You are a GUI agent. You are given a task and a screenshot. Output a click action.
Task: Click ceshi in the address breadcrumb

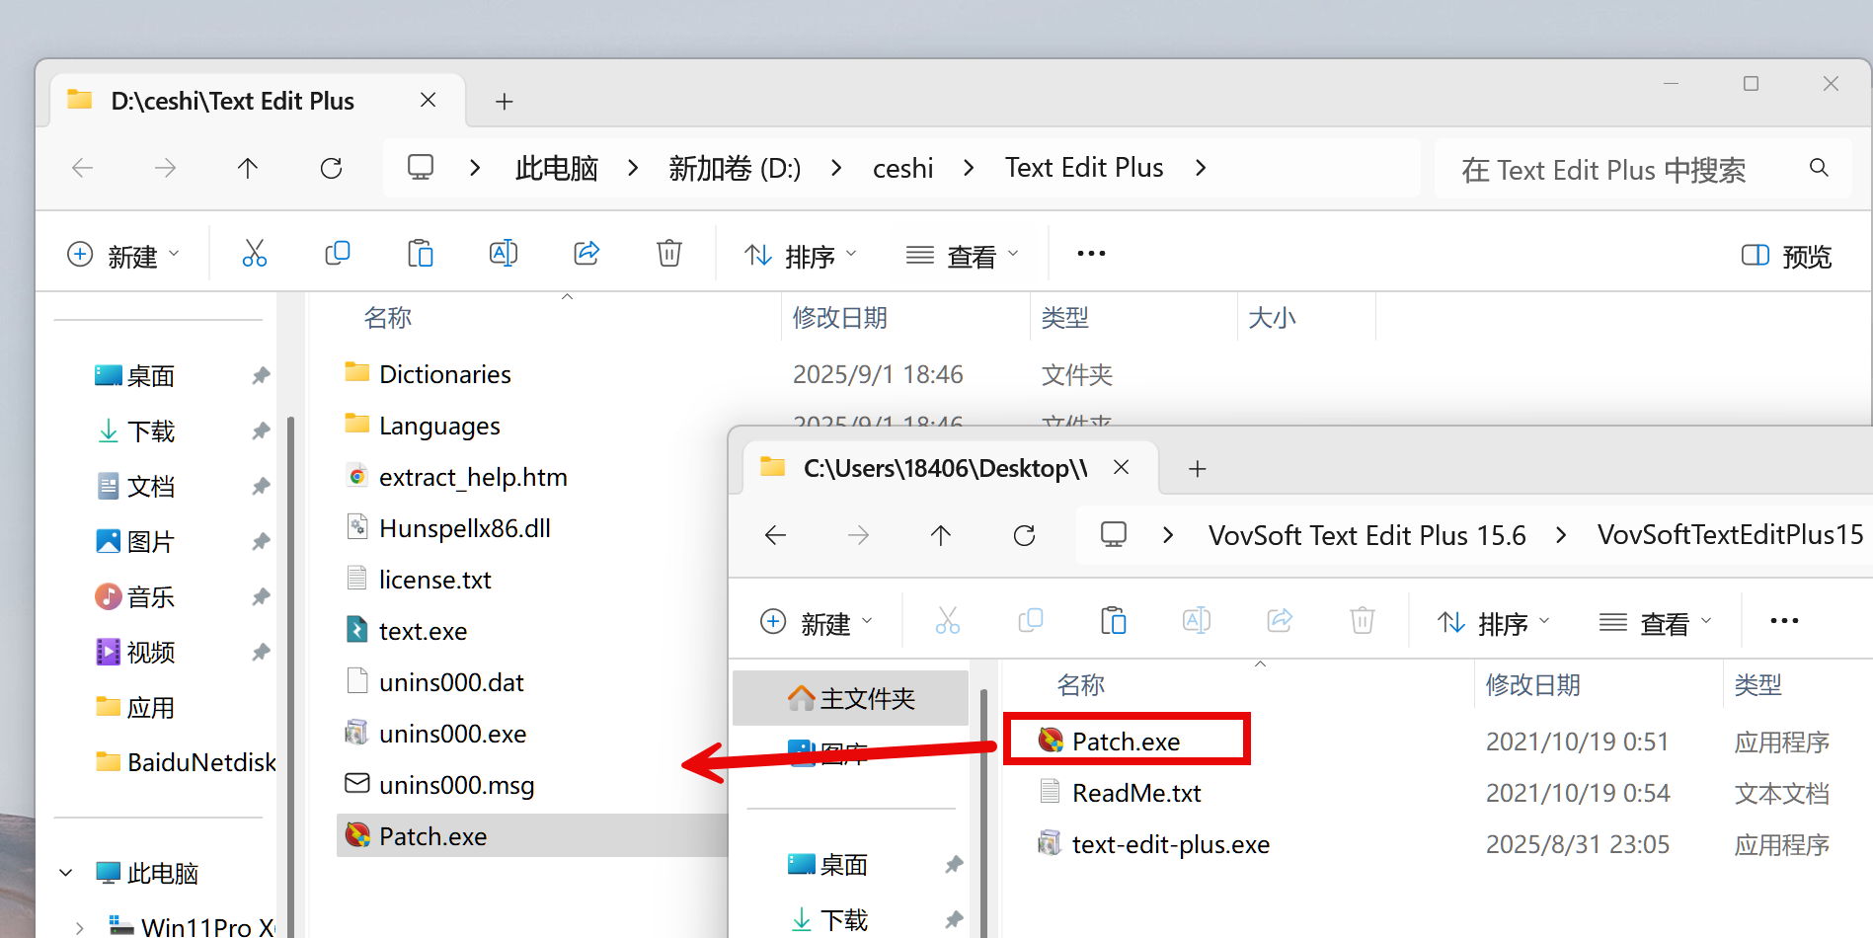click(902, 169)
